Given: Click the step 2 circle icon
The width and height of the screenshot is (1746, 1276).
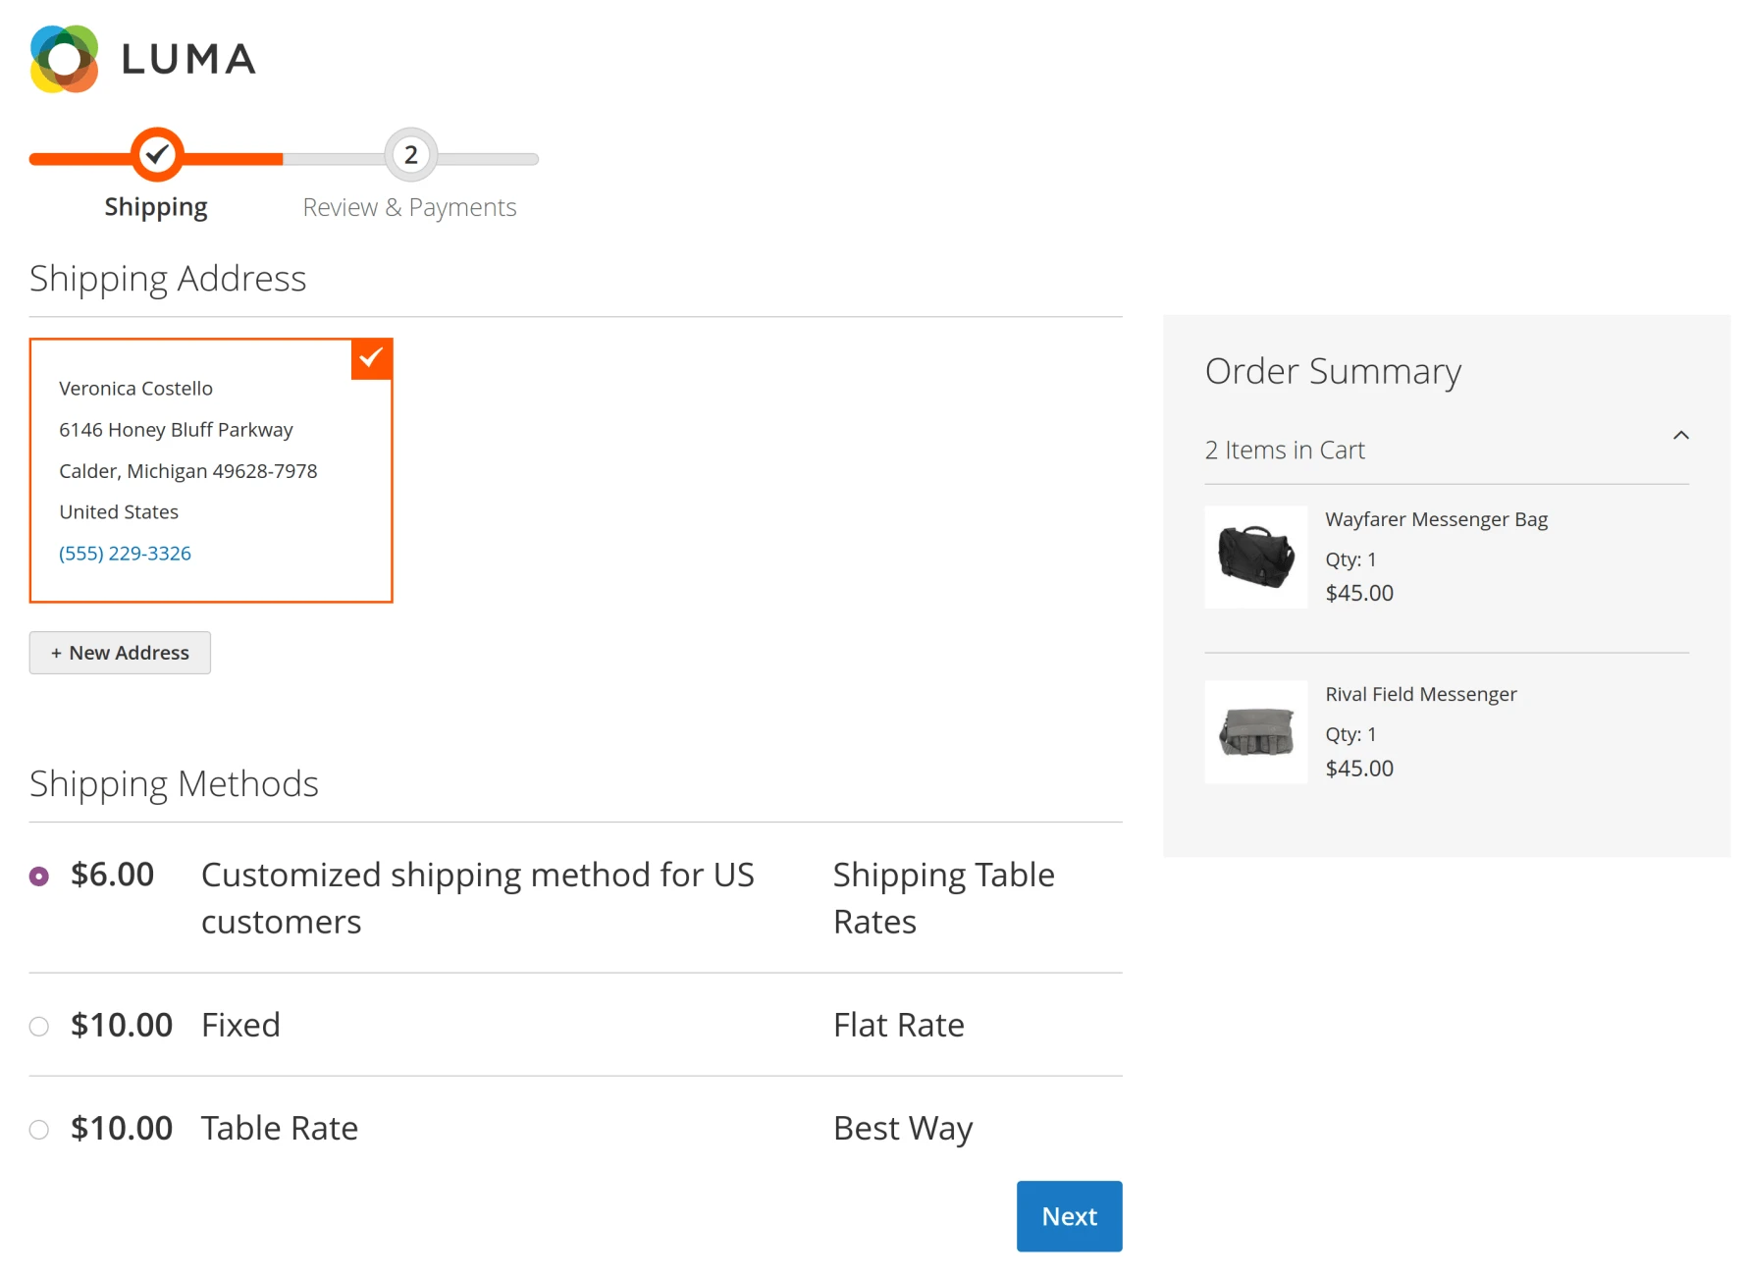Looking at the screenshot, I should pos(409,155).
